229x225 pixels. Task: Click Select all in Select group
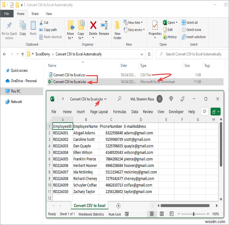(x=189, y=22)
